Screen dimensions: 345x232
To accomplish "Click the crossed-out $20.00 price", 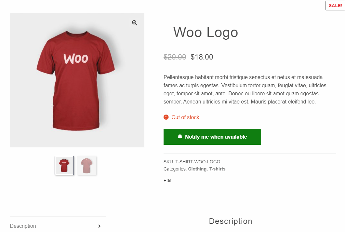I will pyautogui.click(x=175, y=57).
